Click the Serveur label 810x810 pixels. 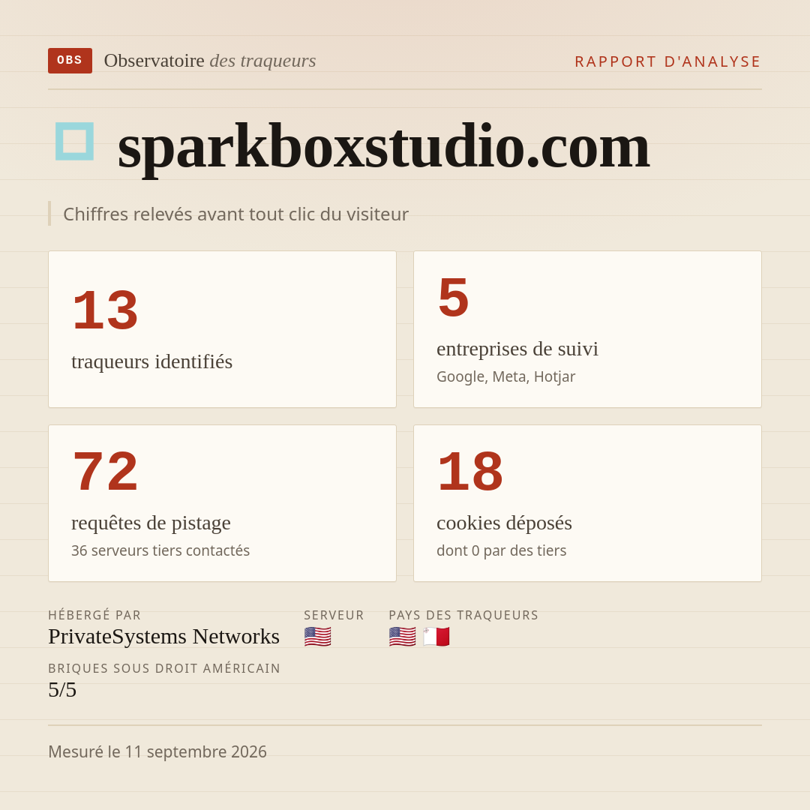pos(334,615)
